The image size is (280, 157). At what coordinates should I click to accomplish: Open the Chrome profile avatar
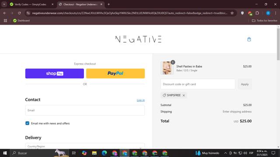tap(268, 13)
